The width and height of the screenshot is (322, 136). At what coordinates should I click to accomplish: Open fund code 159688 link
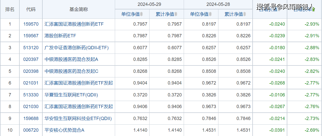pyautogui.click(x=31, y=118)
